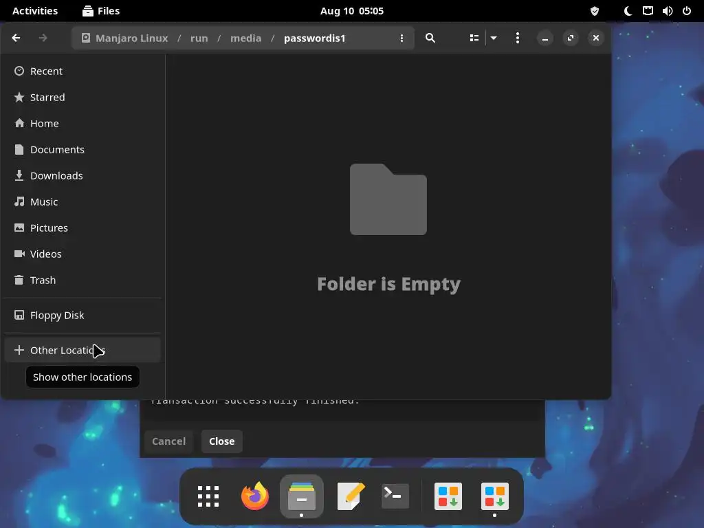Show Other Locations in the sidebar
The height and width of the screenshot is (528, 704).
(82, 350)
